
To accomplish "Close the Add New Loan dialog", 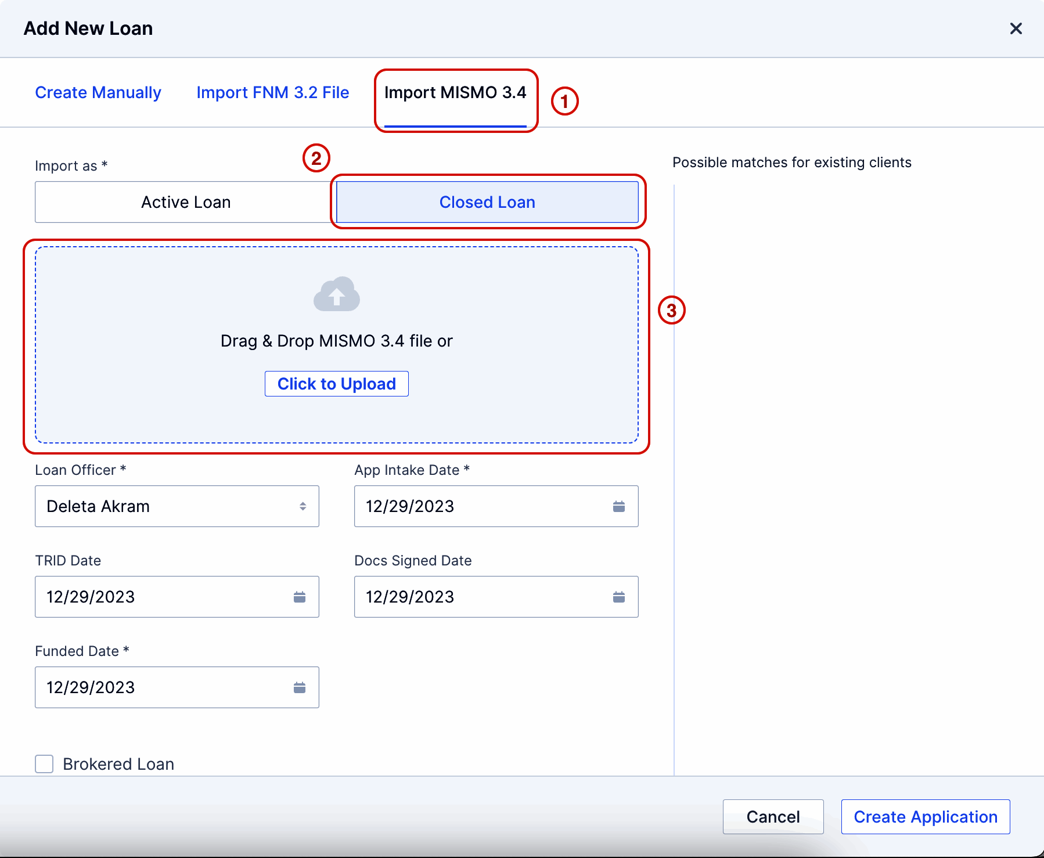I will (x=1016, y=28).
